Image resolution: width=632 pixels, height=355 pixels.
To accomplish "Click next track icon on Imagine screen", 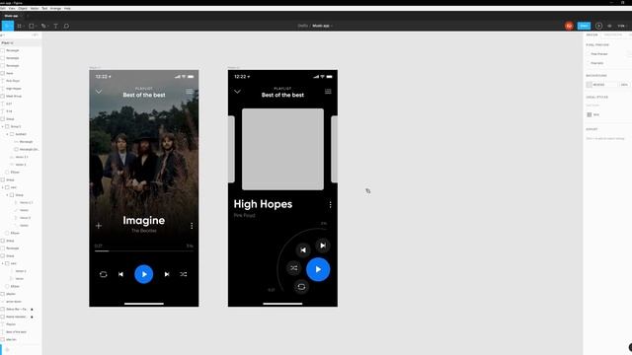I will pyautogui.click(x=167, y=274).
